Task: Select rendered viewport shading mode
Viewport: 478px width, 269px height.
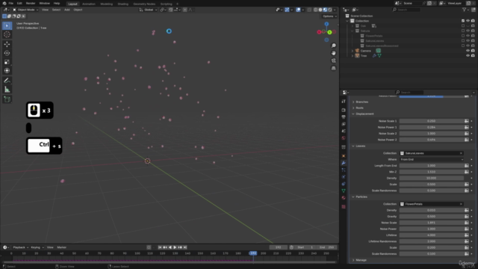Action: coord(330,10)
